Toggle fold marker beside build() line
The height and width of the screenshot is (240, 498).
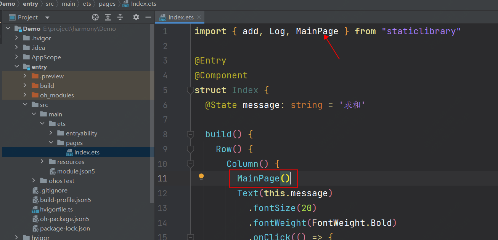tap(190, 134)
